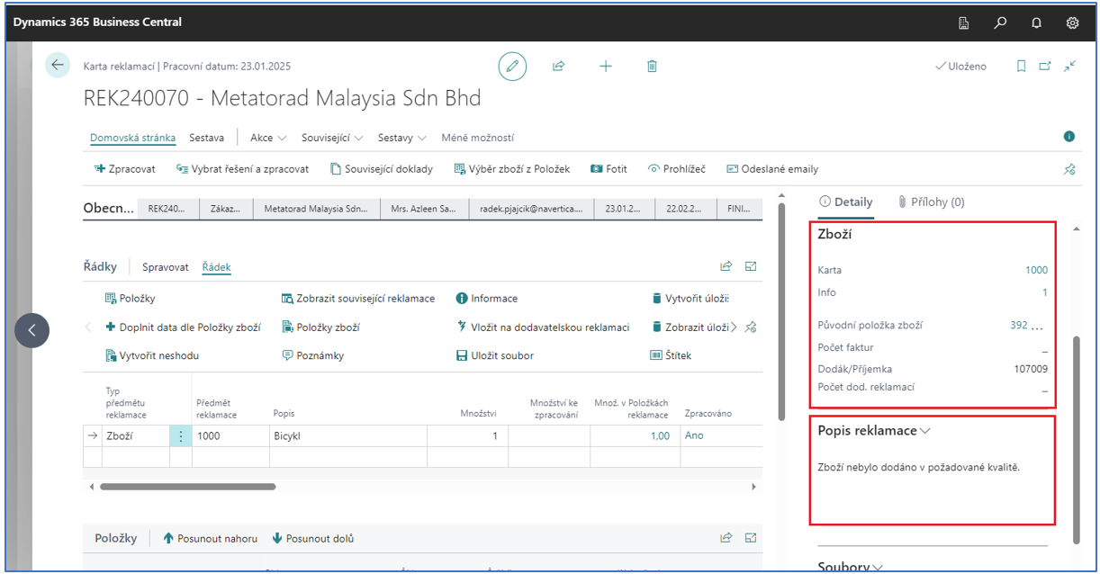Open Karta value 1000 link

pos(1036,270)
